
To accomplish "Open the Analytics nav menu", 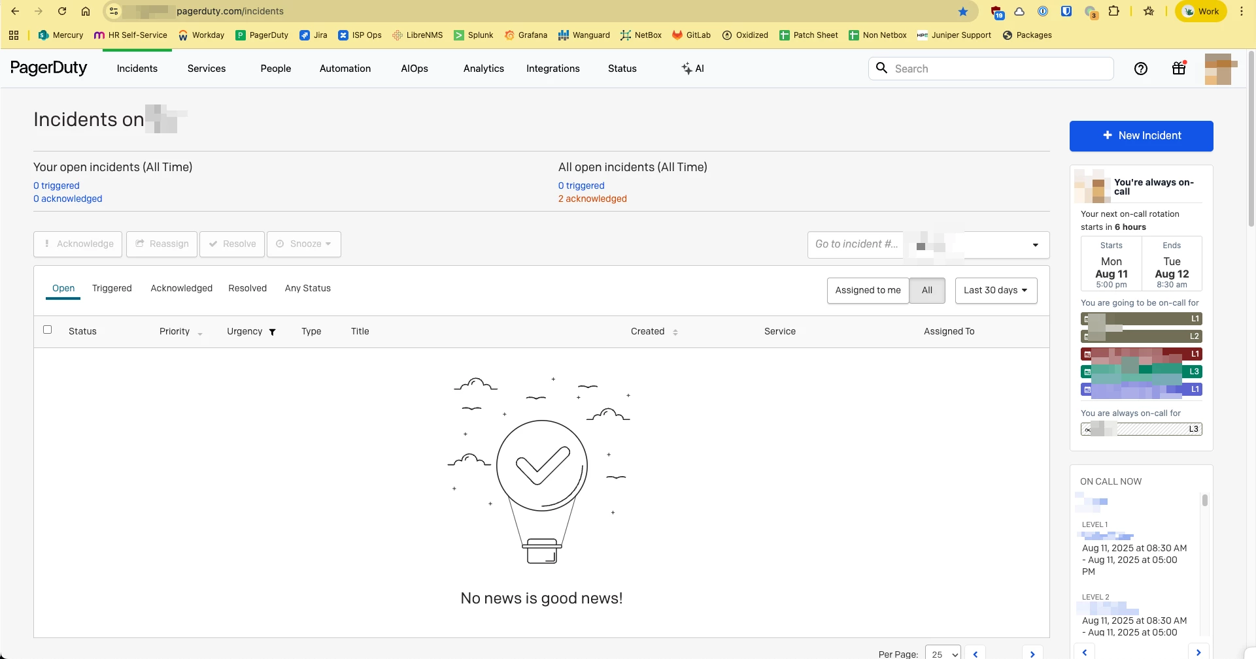I will coord(484,69).
